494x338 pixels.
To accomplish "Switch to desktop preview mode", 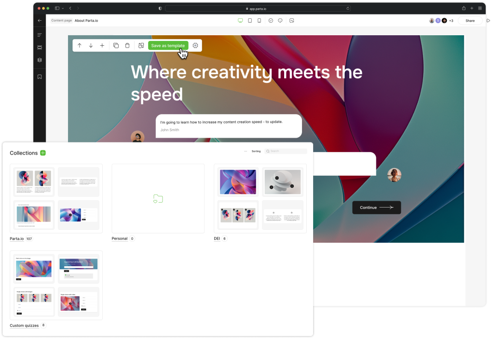I will [x=240, y=20].
